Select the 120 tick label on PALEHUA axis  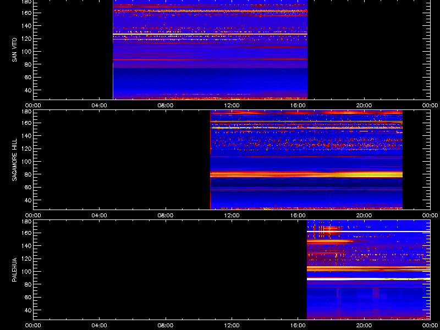(28, 258)
